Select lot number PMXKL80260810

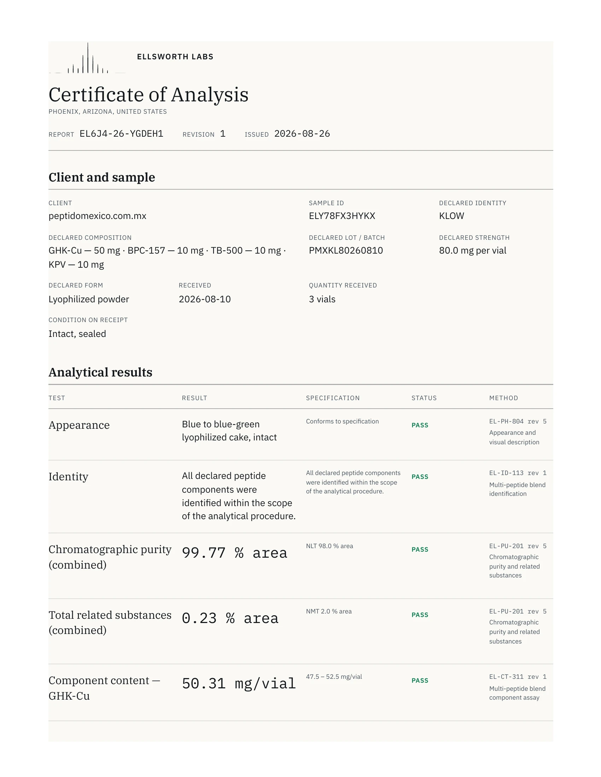[346, 250]
